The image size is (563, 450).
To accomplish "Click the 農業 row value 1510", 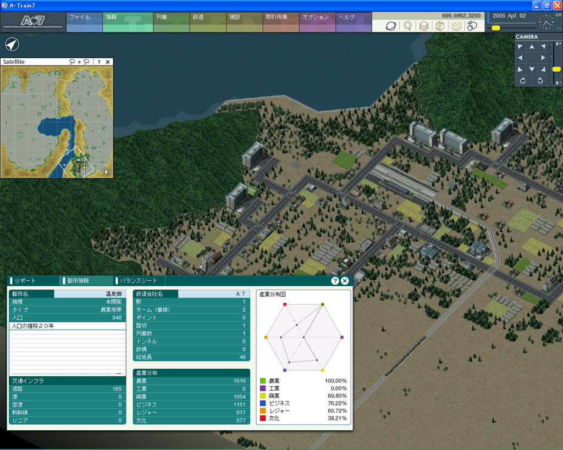I will 240,381.
